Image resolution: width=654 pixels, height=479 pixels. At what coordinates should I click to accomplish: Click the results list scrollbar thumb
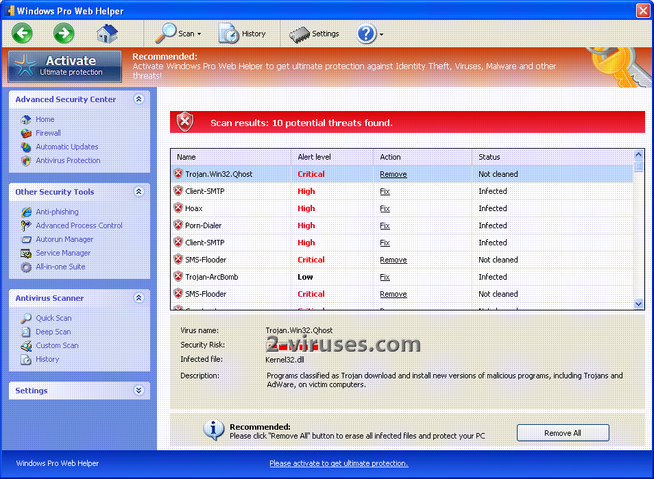click(638, 166)
